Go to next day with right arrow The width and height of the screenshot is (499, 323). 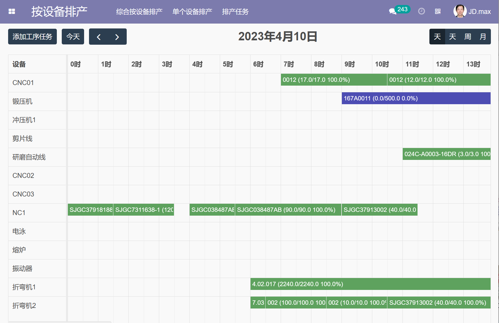(117, 37)
